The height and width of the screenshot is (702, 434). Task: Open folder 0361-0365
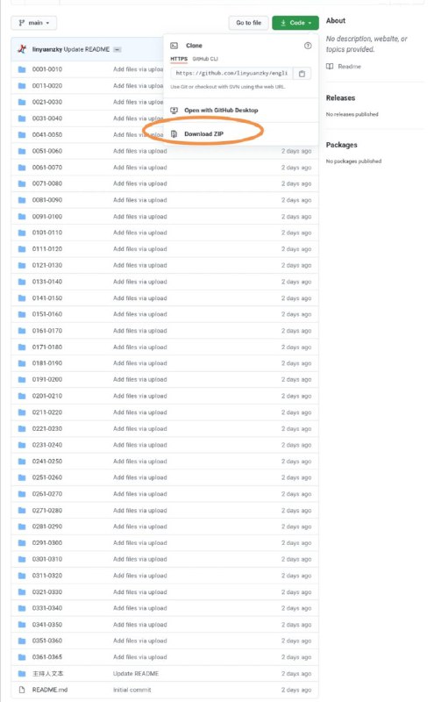pyautogui.click(x=47, y=657)
